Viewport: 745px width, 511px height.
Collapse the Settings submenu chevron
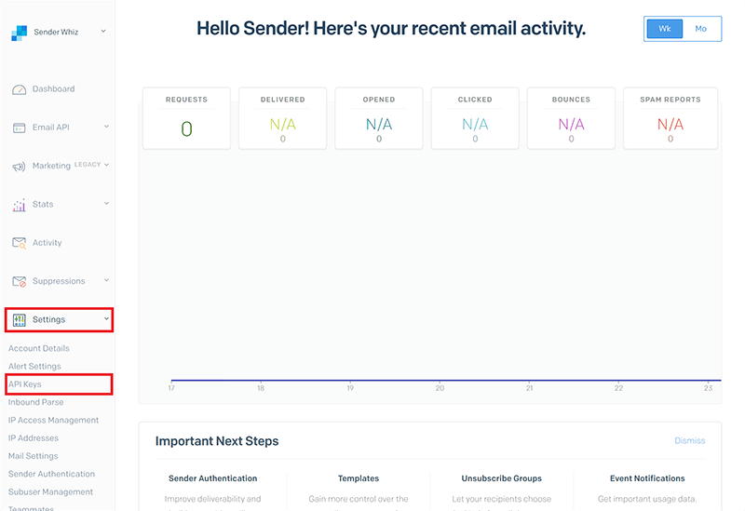pyautogui.click(x=106, y=319)
